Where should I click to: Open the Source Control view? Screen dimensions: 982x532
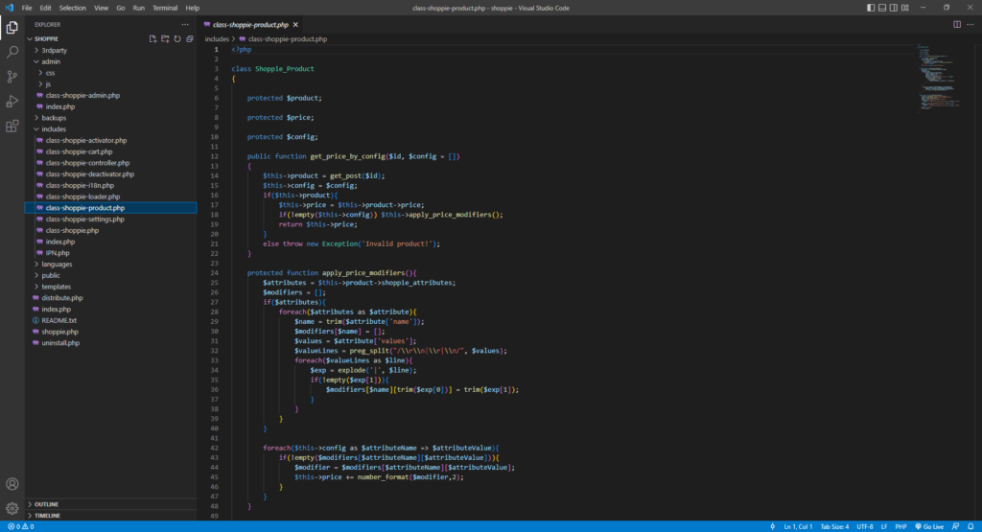12,77
